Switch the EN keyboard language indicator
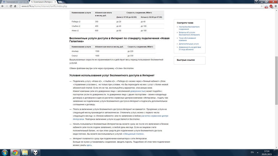 (252, 152)
